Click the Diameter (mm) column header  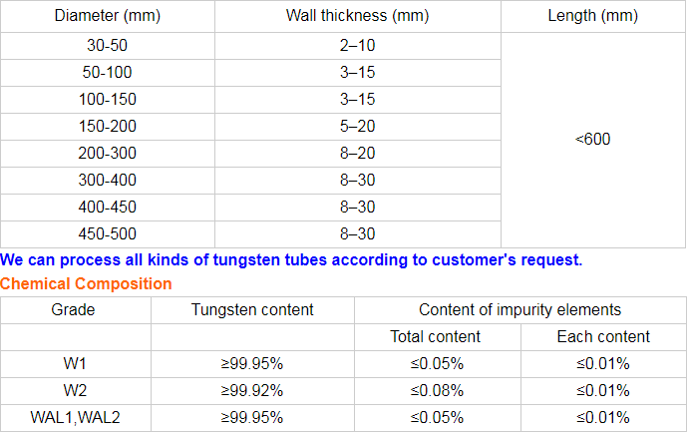point(108,16)
